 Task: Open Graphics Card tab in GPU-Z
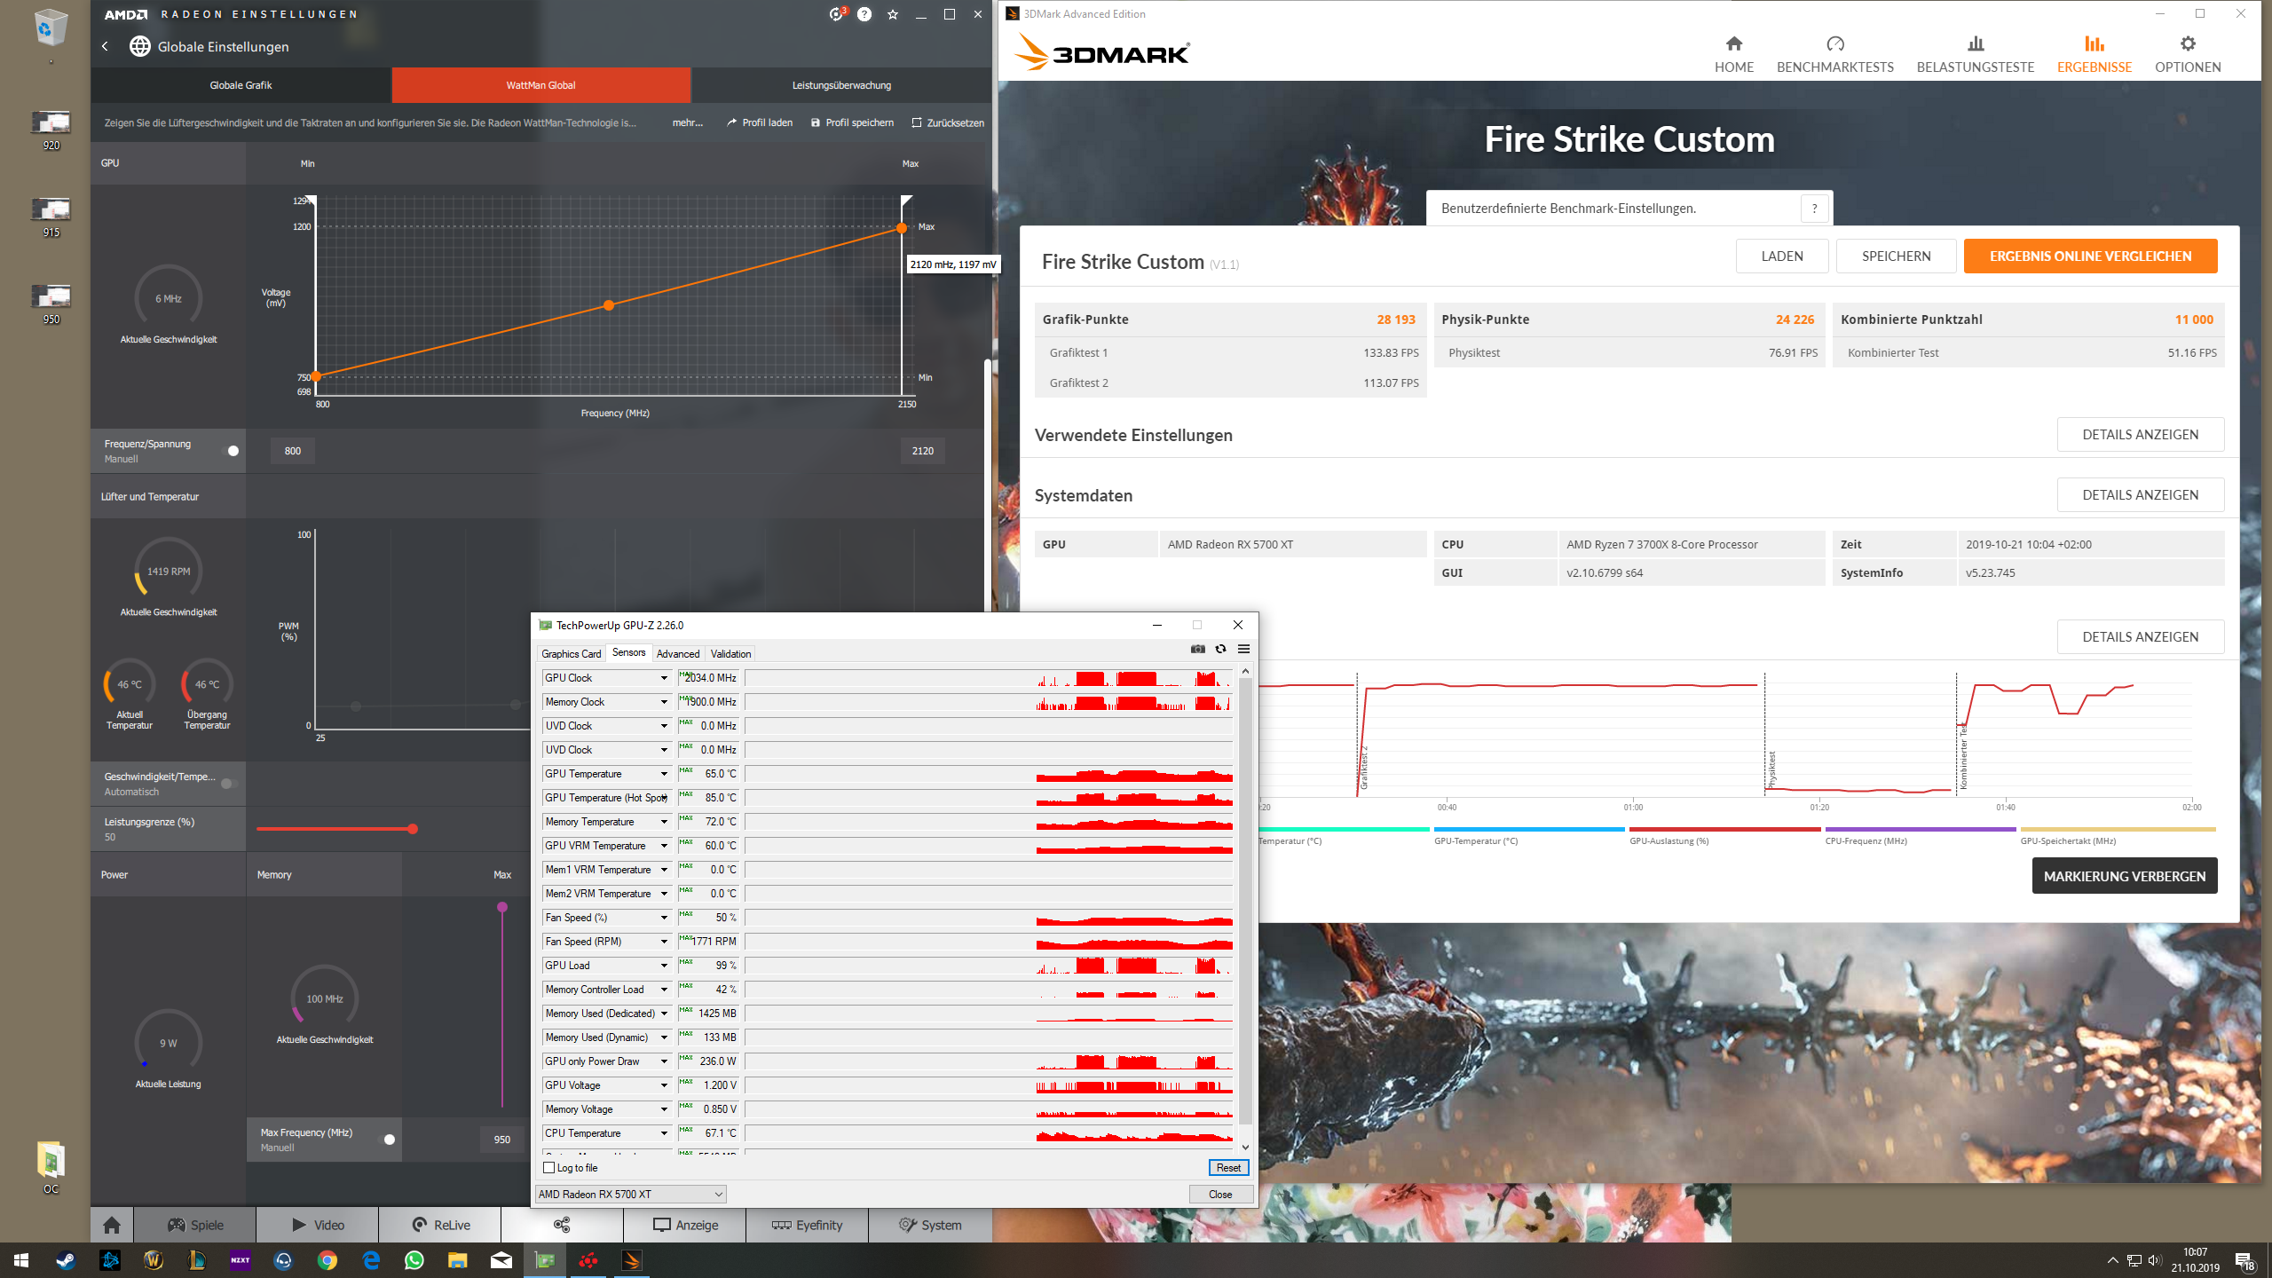tap(571, 654)
